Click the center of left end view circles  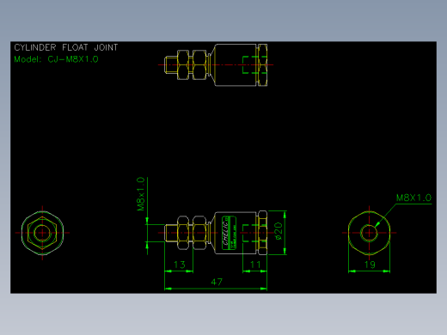click(x=42, y=233)
